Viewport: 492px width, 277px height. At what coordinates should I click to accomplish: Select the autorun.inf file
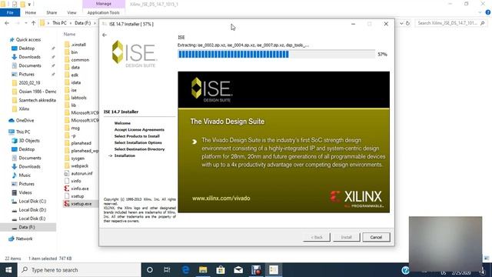coord(81,173)
